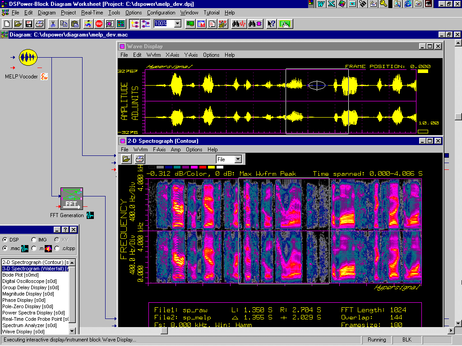
Task: Open the Configuration menu in main menu bar
Action: point(161,13)
